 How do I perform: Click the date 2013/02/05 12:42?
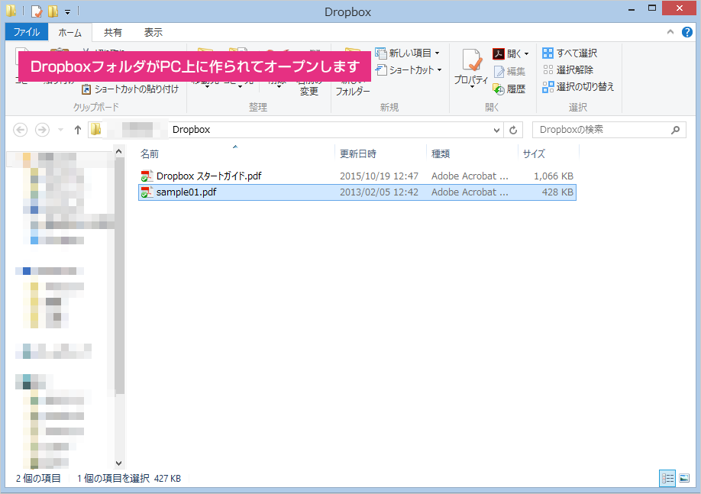pos(379,192)
